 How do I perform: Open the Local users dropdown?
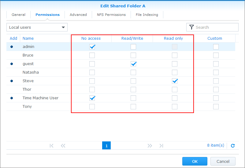[x=37, y=27]
